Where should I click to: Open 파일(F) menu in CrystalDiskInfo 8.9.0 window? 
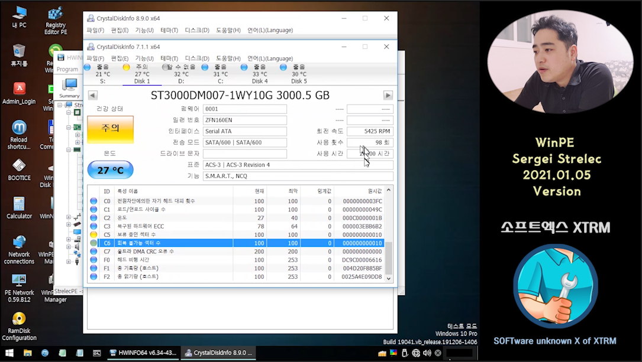(x=95, y=30)
